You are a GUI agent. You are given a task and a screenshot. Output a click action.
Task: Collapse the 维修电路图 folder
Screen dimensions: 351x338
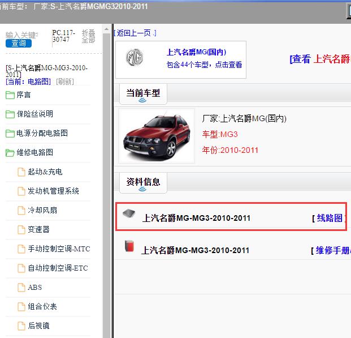click(34, 152)
